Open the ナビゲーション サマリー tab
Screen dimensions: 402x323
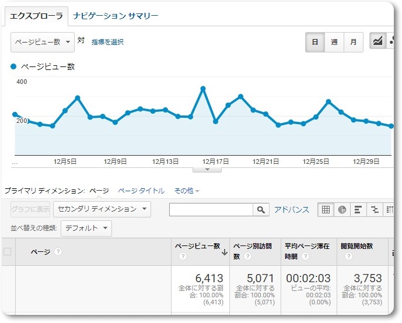point(116,16)
